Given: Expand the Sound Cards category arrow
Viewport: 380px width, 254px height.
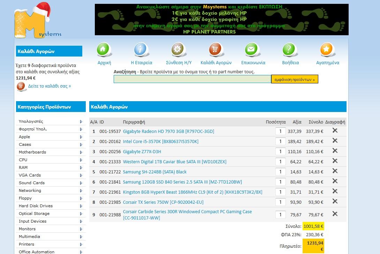Looking at the screenshot, I should click(x=81, y=183).
